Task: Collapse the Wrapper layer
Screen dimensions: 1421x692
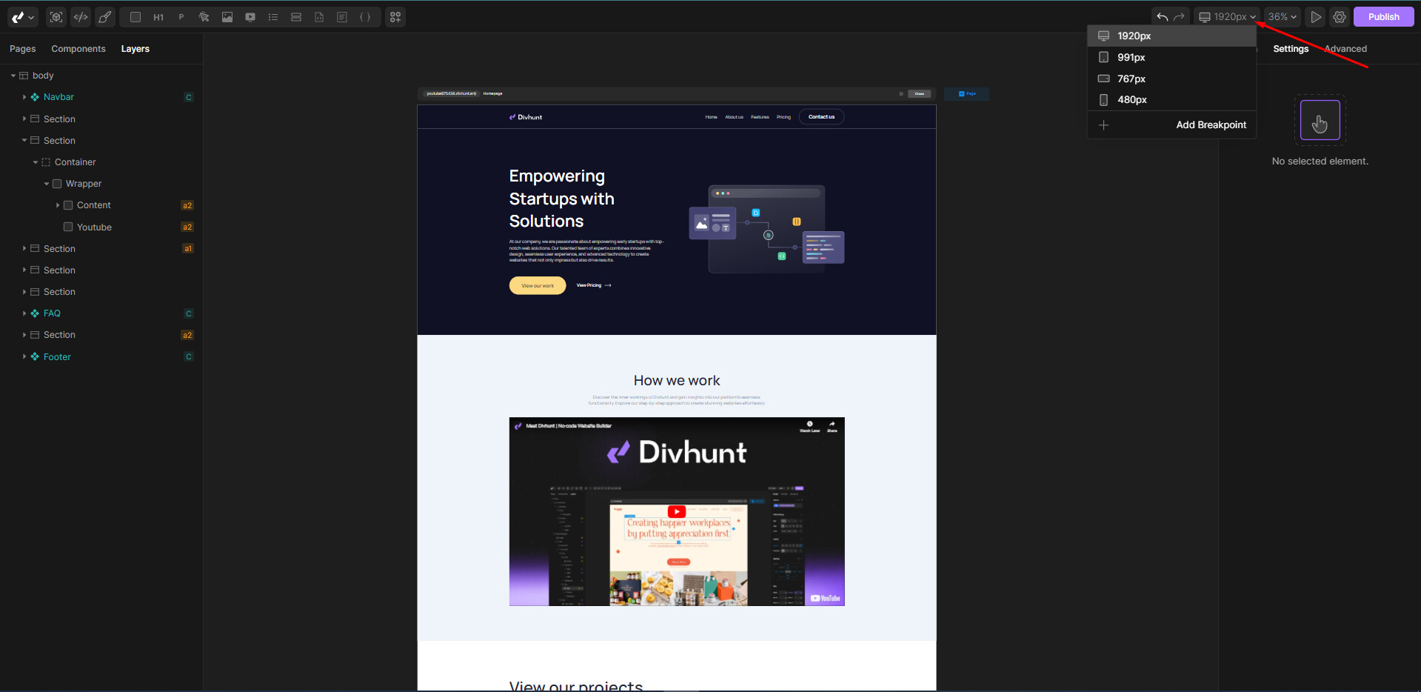Action: click(47, 184)
